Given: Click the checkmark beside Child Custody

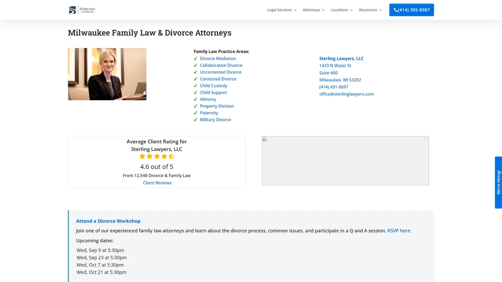Looking at the screenshot, I should [x=195, y=86].
